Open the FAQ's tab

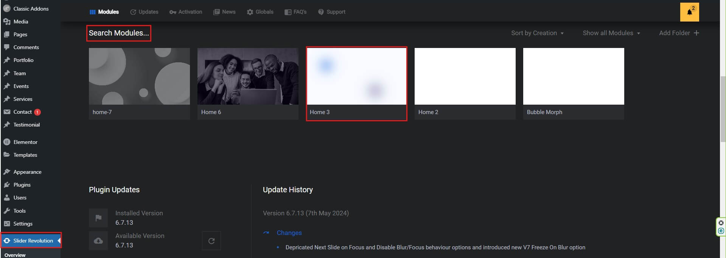295,12
